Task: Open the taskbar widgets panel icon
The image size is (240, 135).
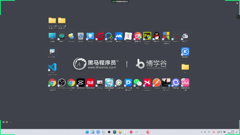Action: coord(93,132)
